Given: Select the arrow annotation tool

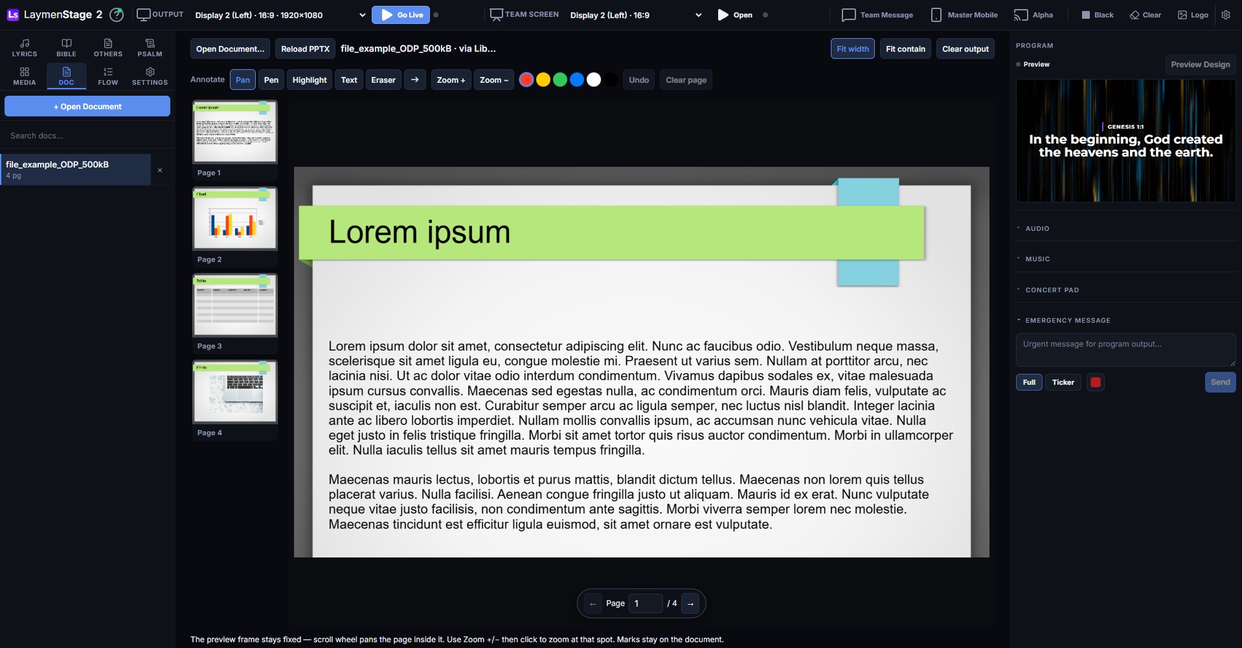Looking at the screenshot, I should (x=415, y=80).
